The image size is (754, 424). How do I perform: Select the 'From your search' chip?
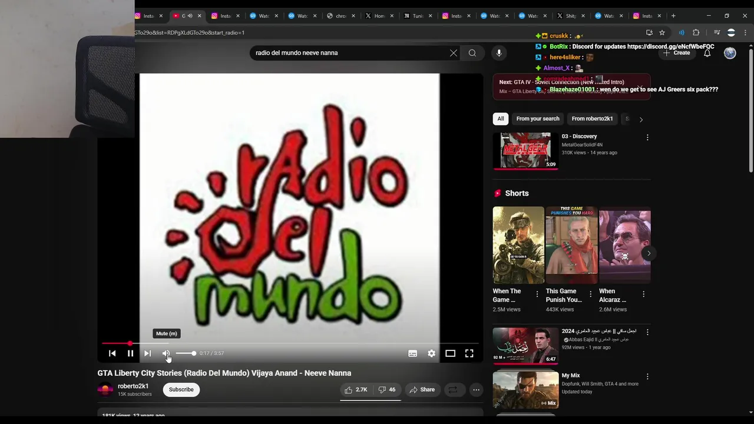538,119
